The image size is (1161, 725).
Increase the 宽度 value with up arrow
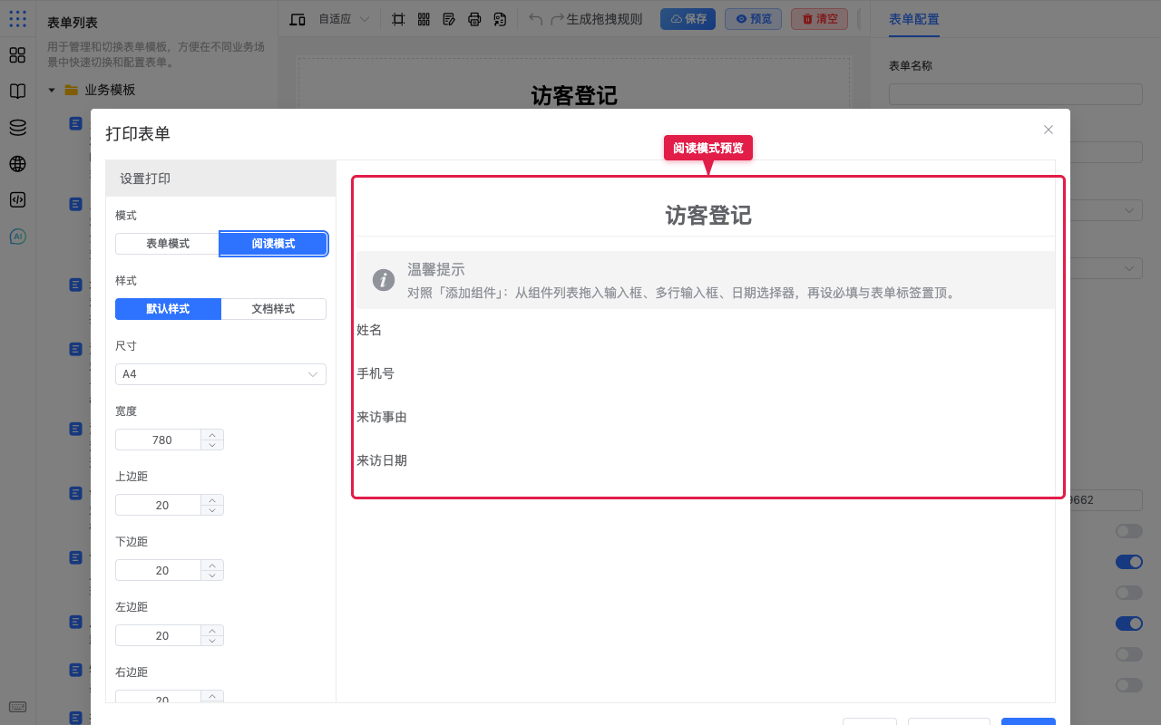click(x=212, y=434)
